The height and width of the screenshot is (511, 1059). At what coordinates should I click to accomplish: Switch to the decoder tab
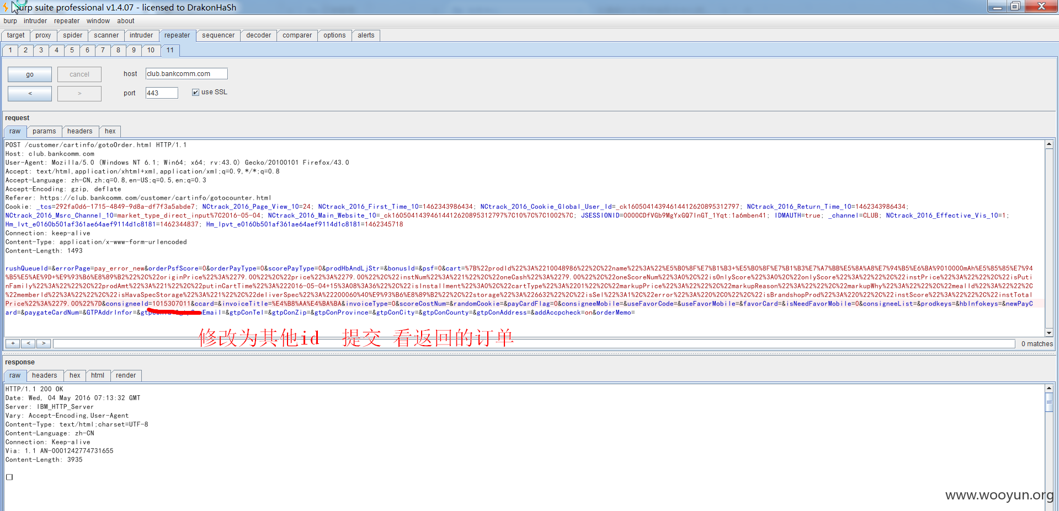click(x=258, y=35)
